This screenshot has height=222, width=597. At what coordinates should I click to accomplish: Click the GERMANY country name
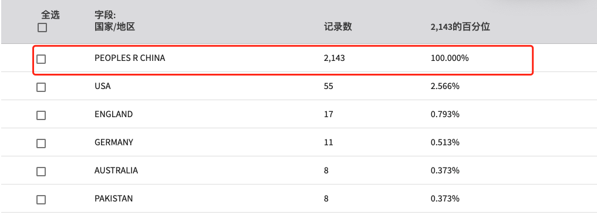pos(114,142)
